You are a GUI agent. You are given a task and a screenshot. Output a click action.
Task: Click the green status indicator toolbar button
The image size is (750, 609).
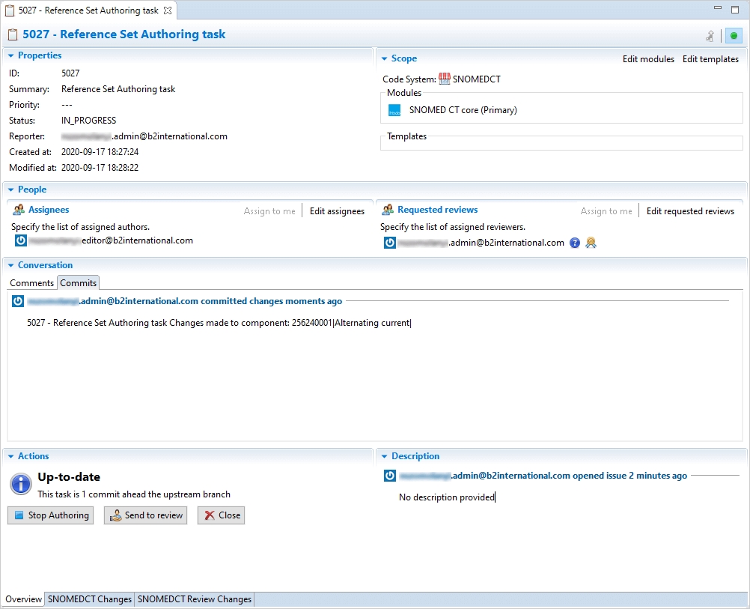[734, 35]
